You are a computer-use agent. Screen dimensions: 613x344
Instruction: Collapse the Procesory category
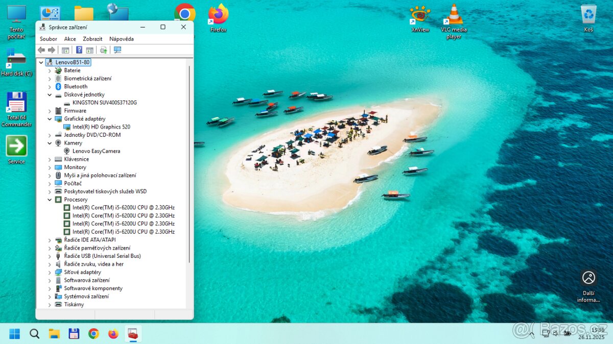[x=49, y=199]
